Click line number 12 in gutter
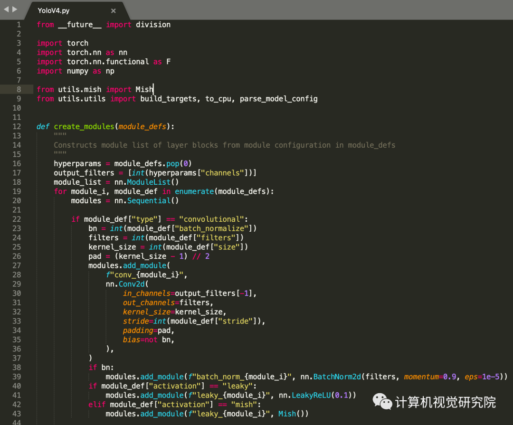Viewport: 513px width, 425px height. (x=17, y=127)
